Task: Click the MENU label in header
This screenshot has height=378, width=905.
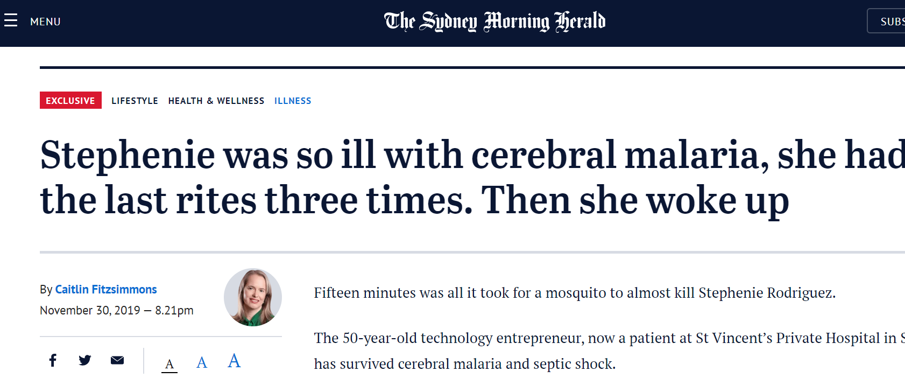Action: pos(45,22)
